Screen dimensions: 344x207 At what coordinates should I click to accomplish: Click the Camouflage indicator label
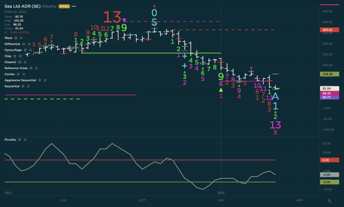tap(13, 50)
